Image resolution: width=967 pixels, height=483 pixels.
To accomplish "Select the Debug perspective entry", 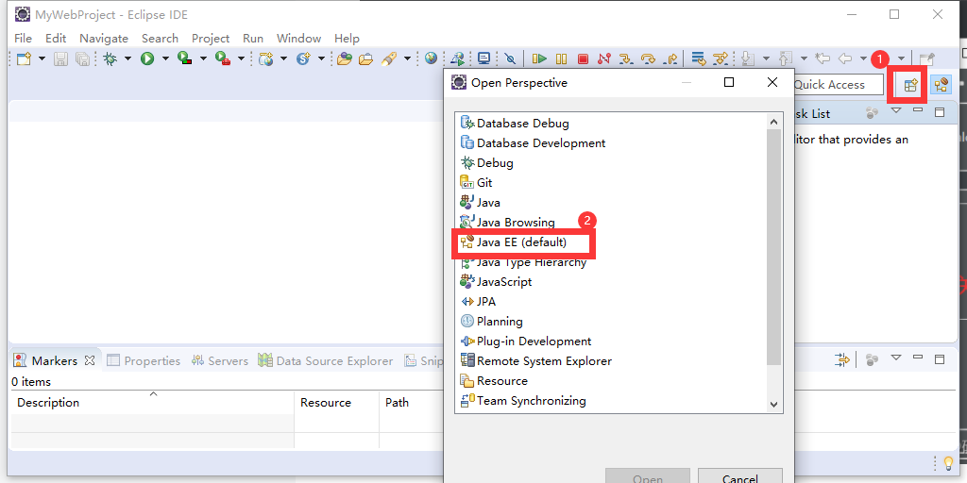I will pos(487,163).
